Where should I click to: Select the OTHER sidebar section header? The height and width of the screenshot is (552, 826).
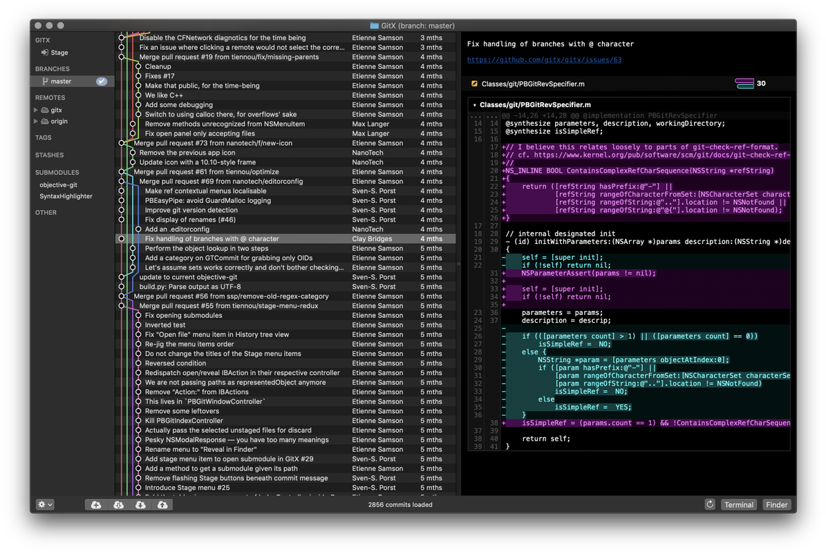click(x=46, y=212)
